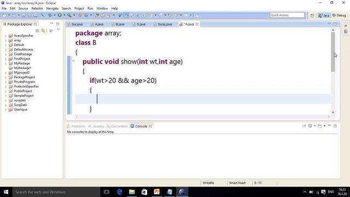Click the Open Type toolbar icon

97,15
